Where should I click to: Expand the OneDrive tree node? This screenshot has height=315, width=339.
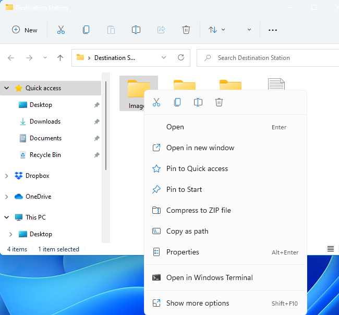coord(6,197)
